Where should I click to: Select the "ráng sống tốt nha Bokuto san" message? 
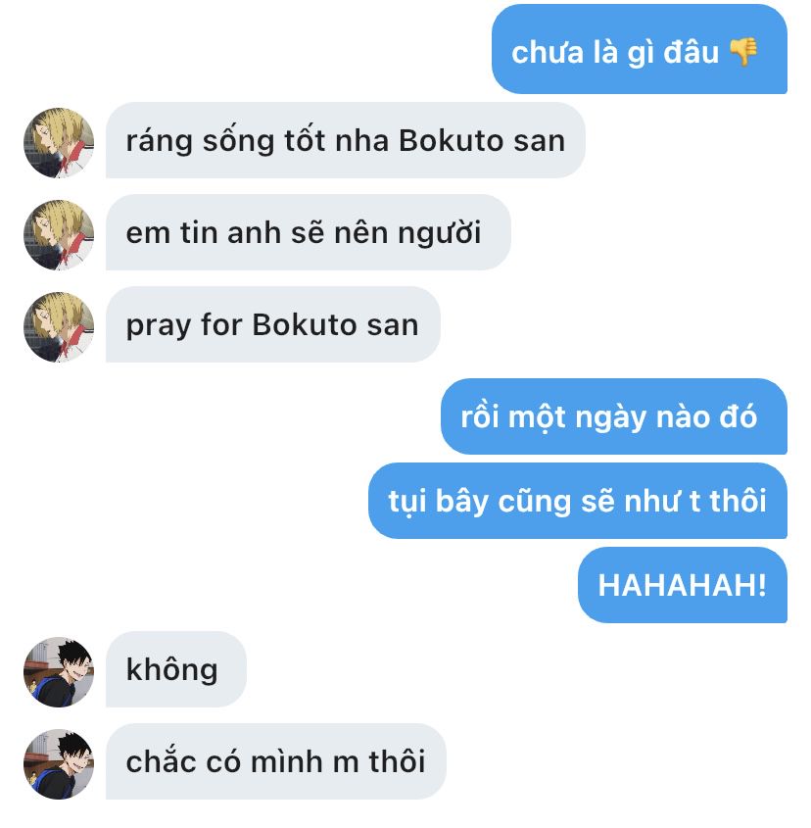tap(346, 140)
